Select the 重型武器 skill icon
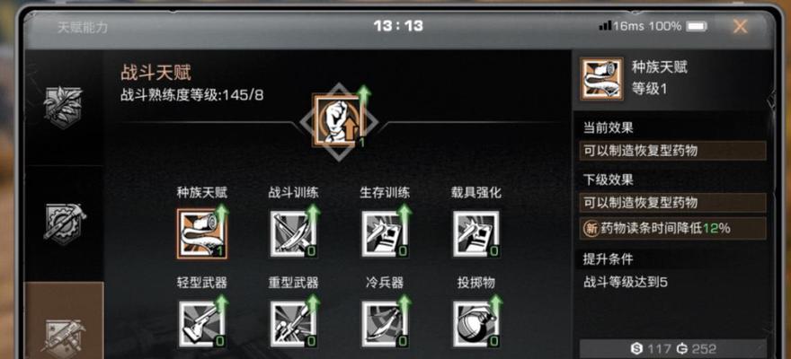Screen dimensions: 791x359 click(x=294, y=324)
